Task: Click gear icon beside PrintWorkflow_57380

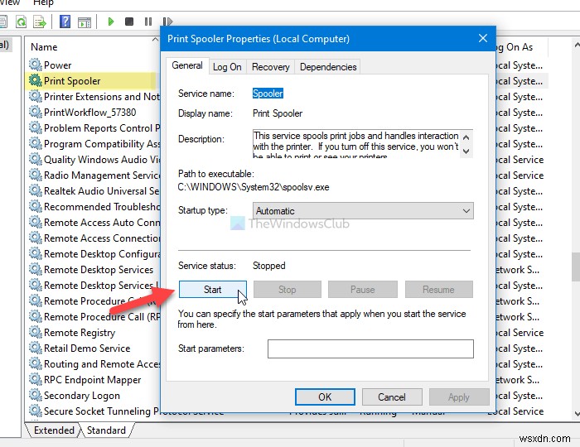Action: pos(36,112)
